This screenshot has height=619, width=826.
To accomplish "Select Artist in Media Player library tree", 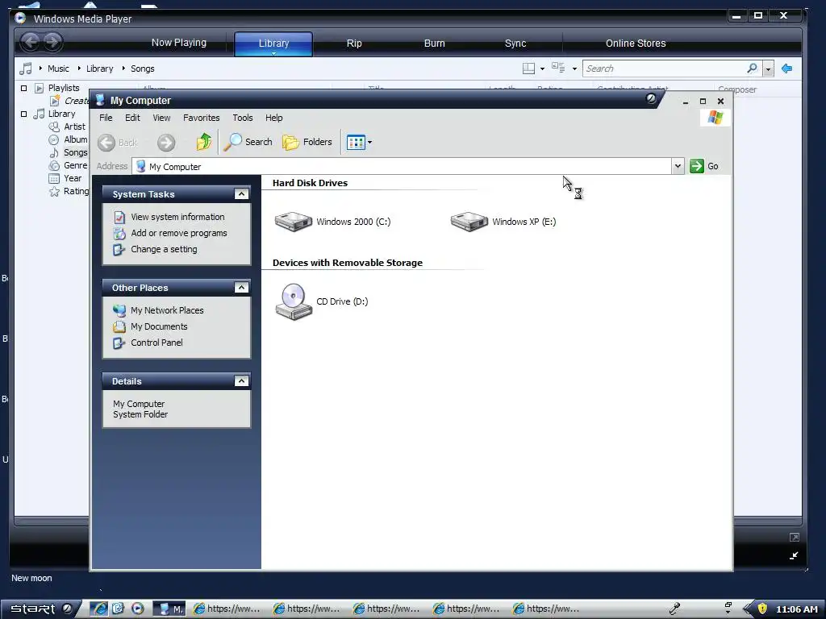I will tap(74, 127).
